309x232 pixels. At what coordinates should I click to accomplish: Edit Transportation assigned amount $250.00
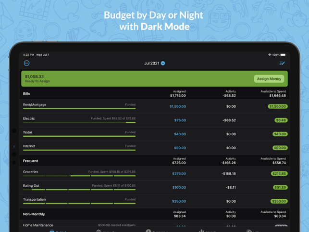point(179,201)
